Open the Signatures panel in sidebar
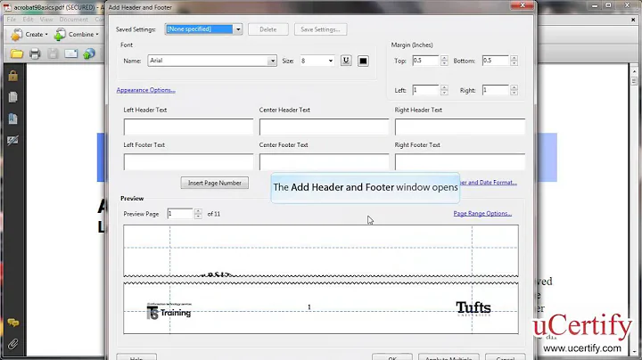The height and width of the screenshot is (360, 642). tap(13, 140)
